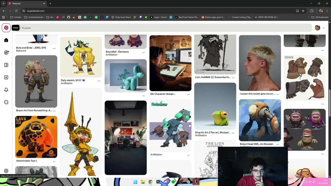Open the yellow muscular character sketch pin

click(x=81, y=57)
